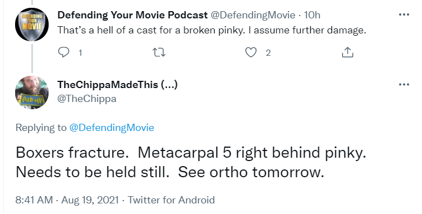Screen dimensions: 422x214
Task: Click the Boxers fracture tweet text
Action: pos(191,162)
